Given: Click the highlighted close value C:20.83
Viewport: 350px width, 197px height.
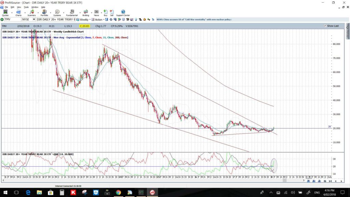Looking at the screenshot, I should pos(84,26).
